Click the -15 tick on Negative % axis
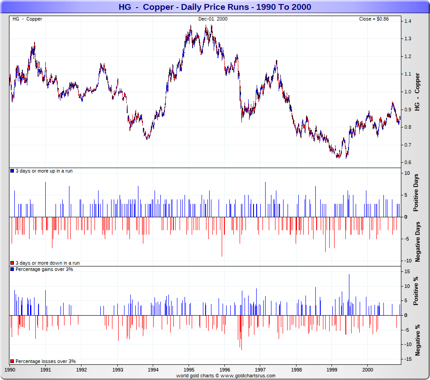The image size is (430, 380). tap(408, 359)
